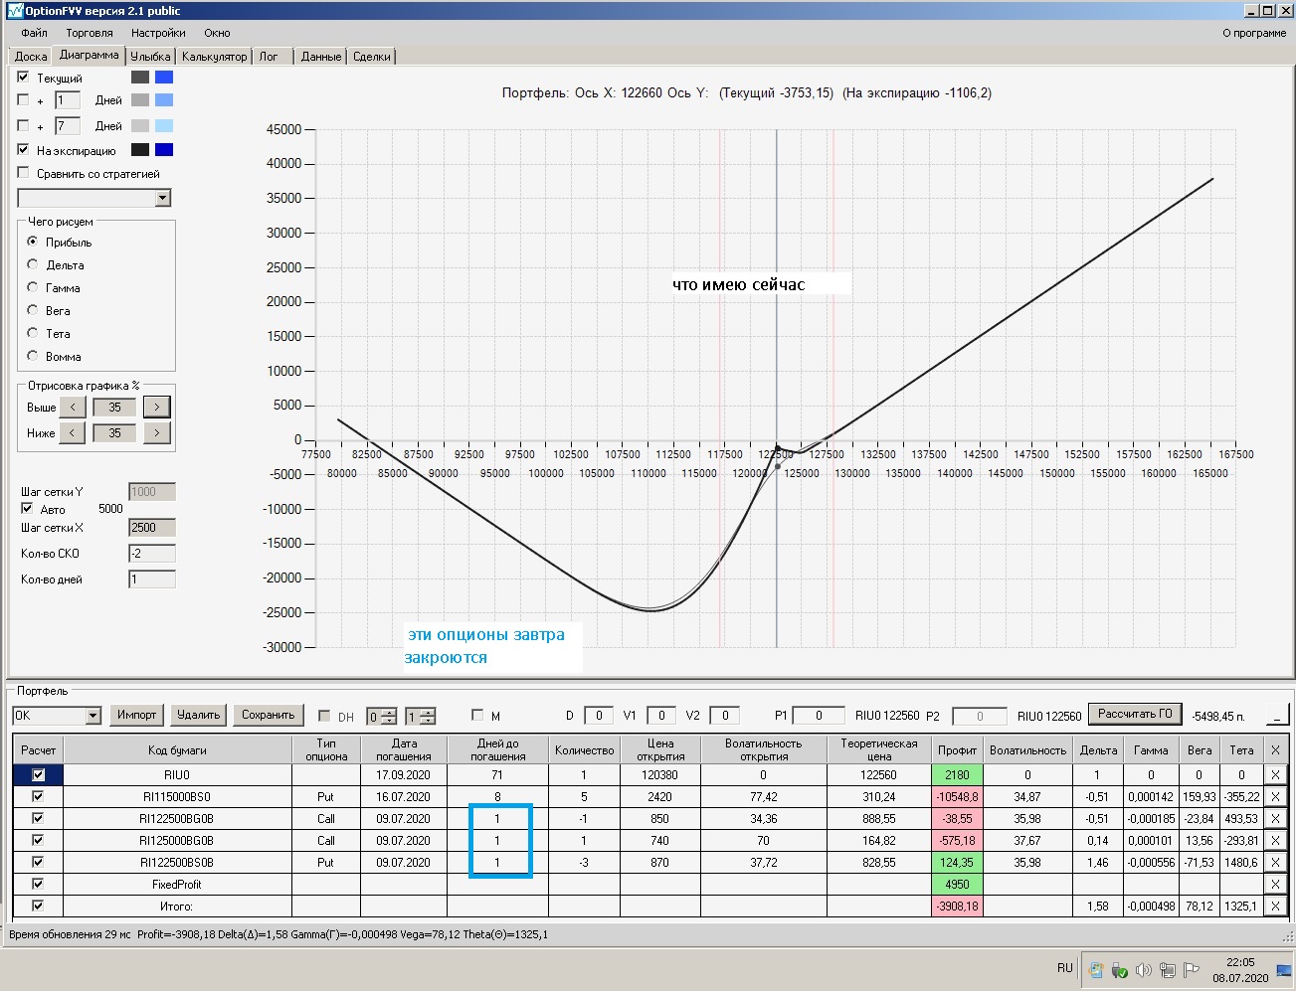Click the RU language indicator in taskbar
This screenshot has height=991, width=1296.
[1065, 968]
